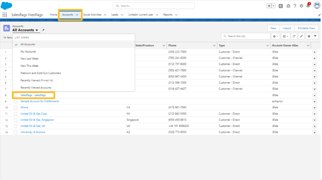This screenshot has height=180, width=322.
Task: Open Sample Account for Entitlements link
Action: tap(39, 101)
